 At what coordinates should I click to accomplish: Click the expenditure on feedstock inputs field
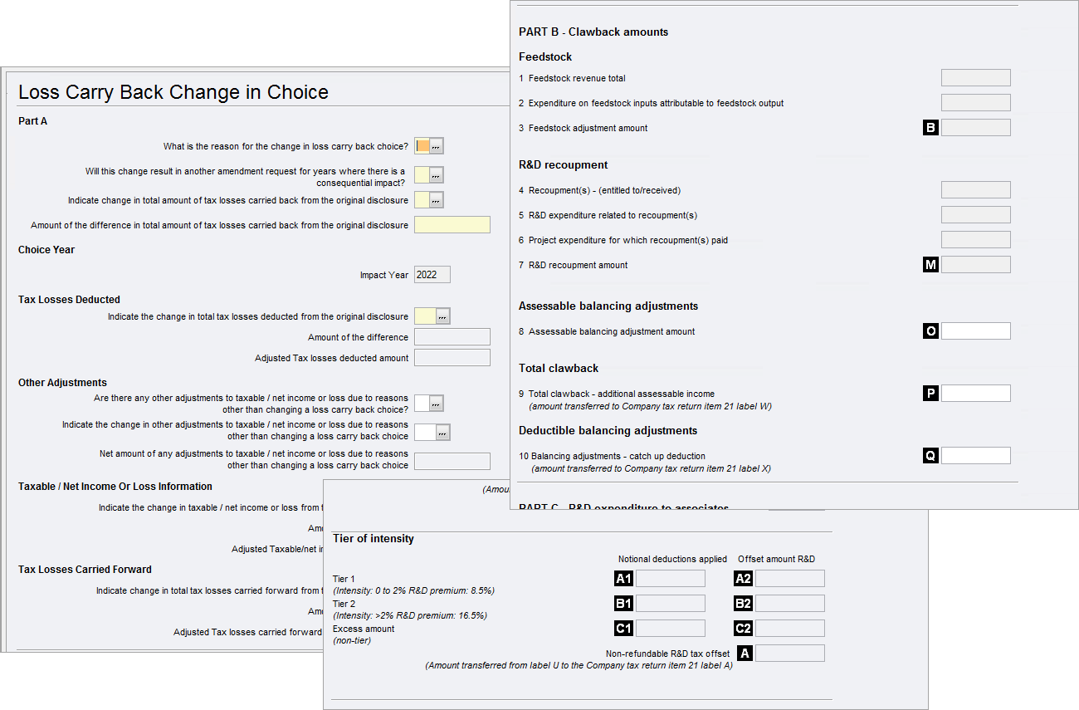tap(976, 103)
